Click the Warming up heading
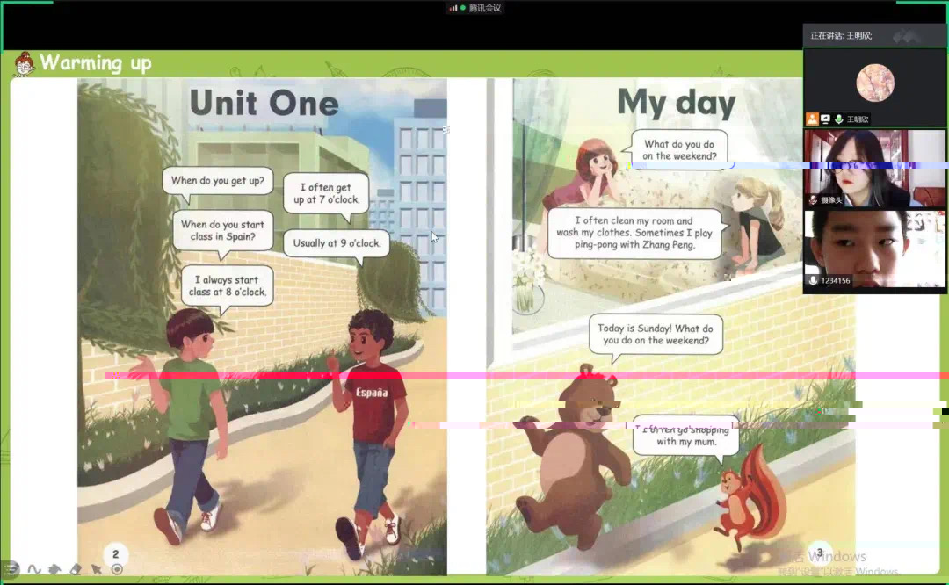This screenshot has height=585, width=949. coord(96,63)
